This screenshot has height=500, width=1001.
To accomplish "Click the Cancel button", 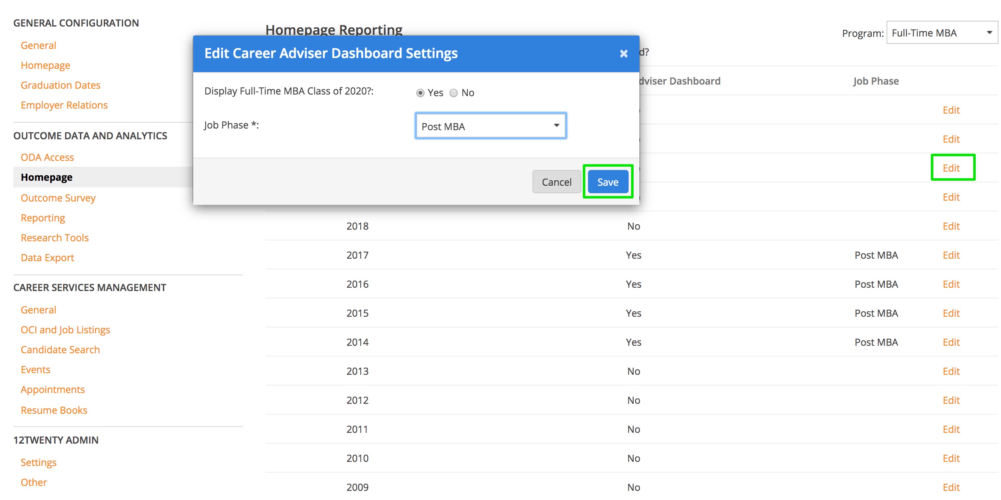I will coord(556,181).
